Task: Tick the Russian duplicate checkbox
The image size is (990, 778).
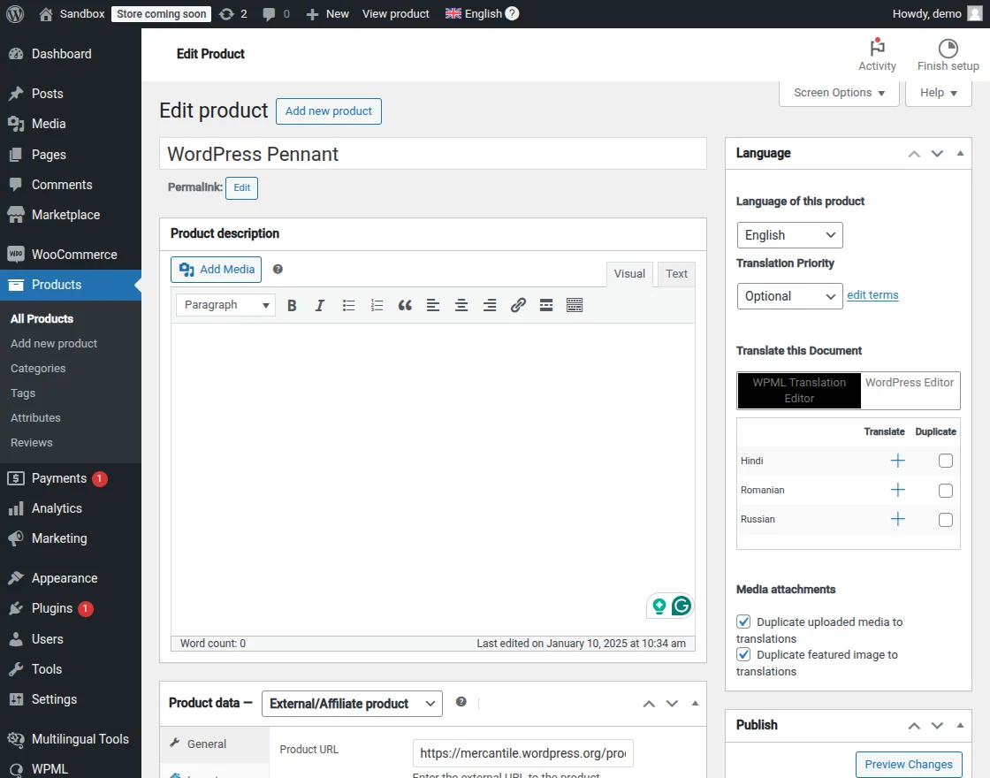Action: [x=945, y=520]
